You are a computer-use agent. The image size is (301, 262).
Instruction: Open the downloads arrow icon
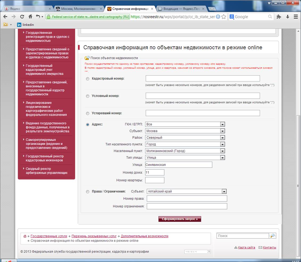pos(287,16)
